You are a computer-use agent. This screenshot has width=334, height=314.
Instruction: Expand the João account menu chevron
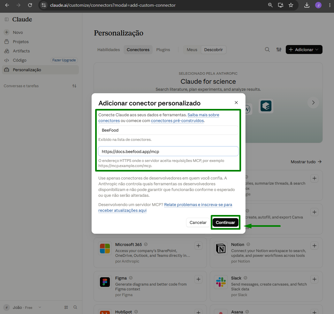point(40,307)
